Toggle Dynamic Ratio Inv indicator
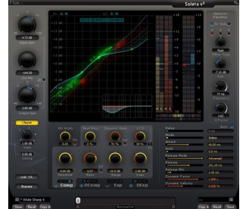Image resolution: width=248 pixels, height=209 pixels. point(125,144)
